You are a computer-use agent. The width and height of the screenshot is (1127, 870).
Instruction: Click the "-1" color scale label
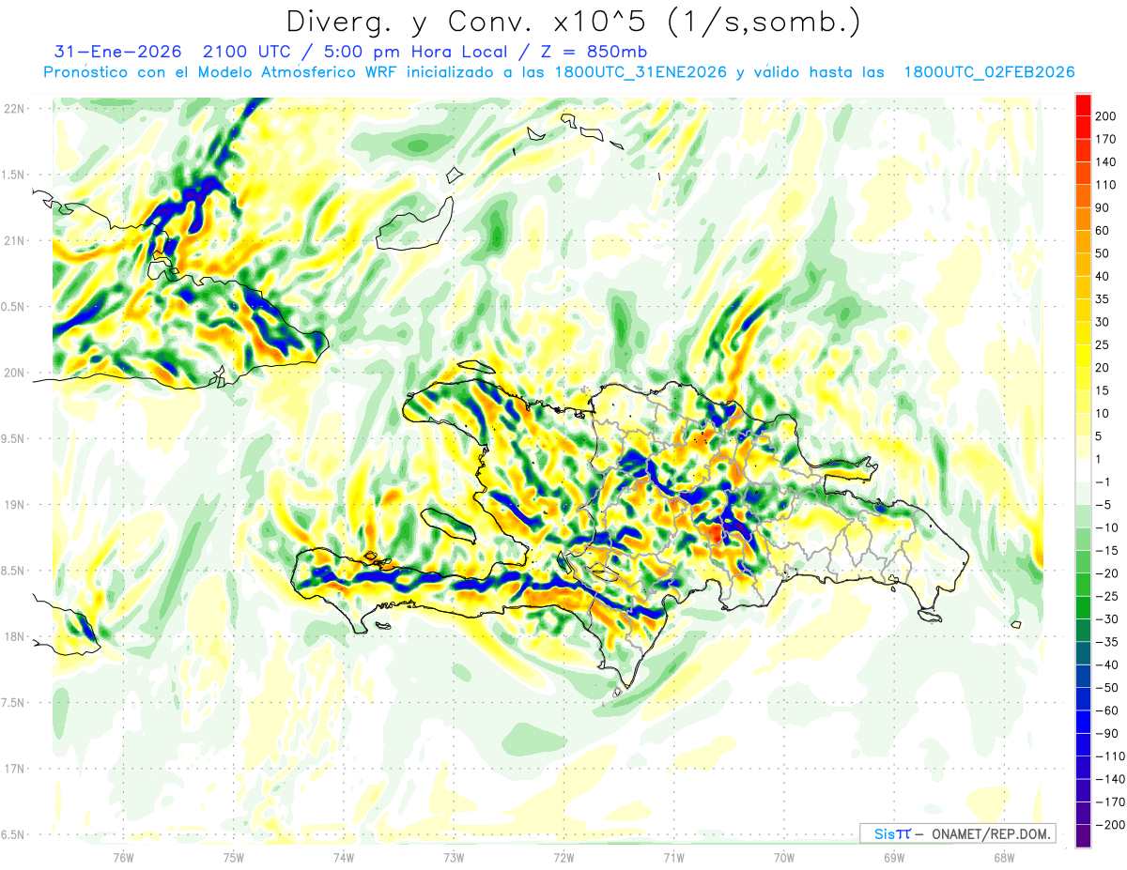pyautogui.click(x=1104, y=481)
